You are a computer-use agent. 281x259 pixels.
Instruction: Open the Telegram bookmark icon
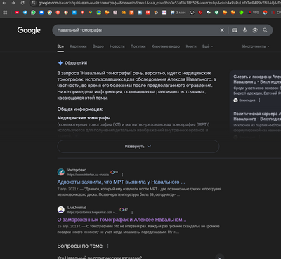coord(25,13)
